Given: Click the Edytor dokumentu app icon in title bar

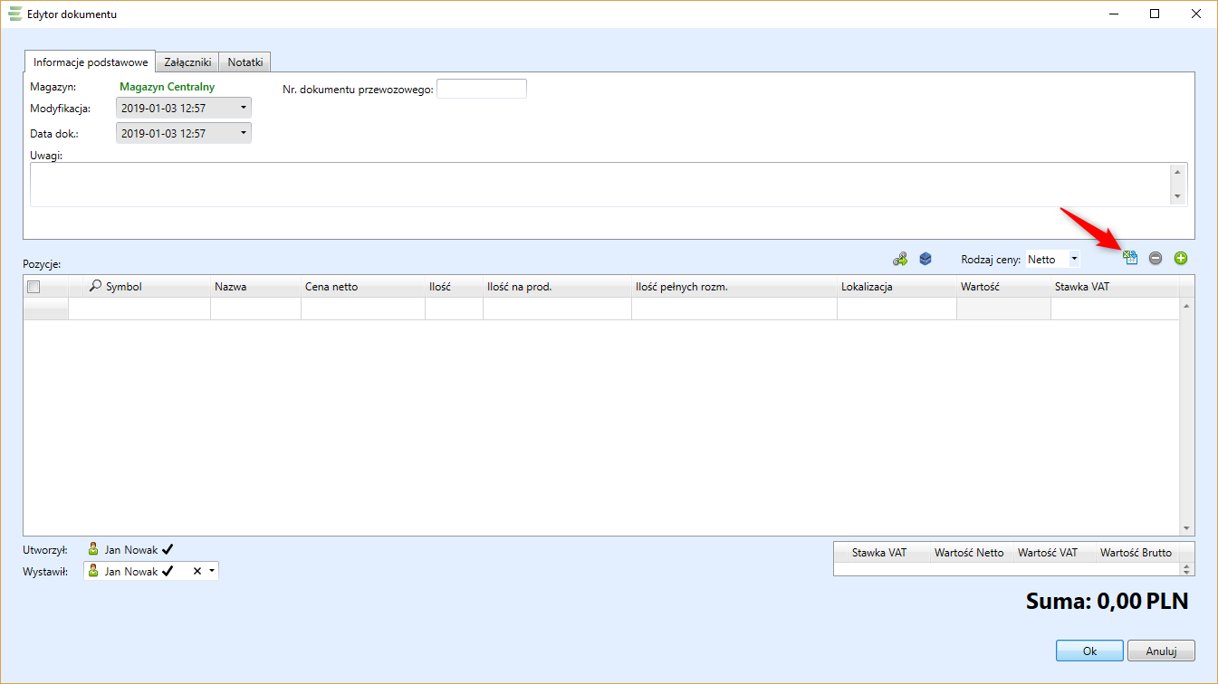Looking at the screenshot, I should (14, 14).
